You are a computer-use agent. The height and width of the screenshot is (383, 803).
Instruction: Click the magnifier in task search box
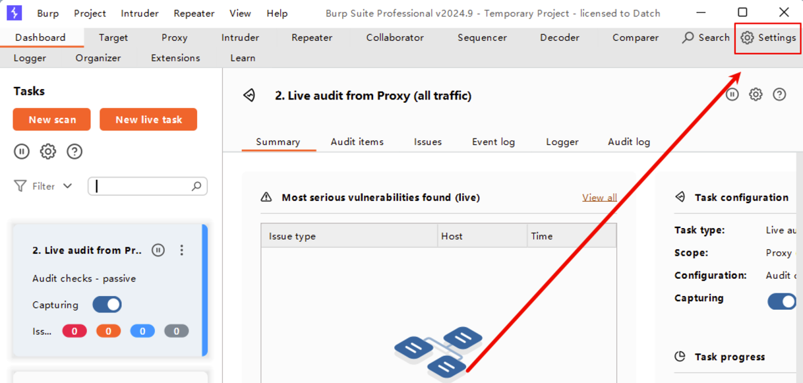(196, 187)
